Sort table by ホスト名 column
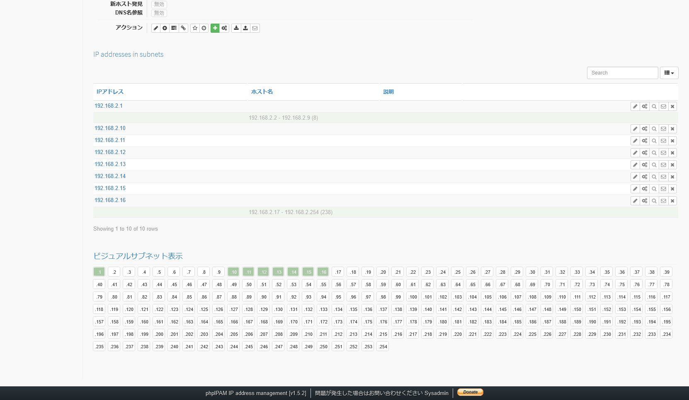The image size is (689, 400). [x=262, y=92]
